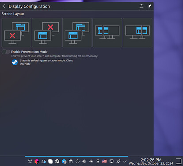
Task: Pin the Display Configuration popup open
Action: pyautogui.click(x=149, y=6)
